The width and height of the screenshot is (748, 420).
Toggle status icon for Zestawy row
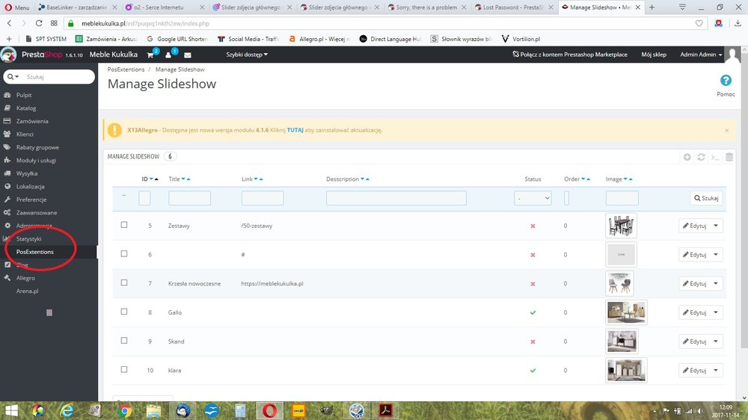tap(533, 226)
